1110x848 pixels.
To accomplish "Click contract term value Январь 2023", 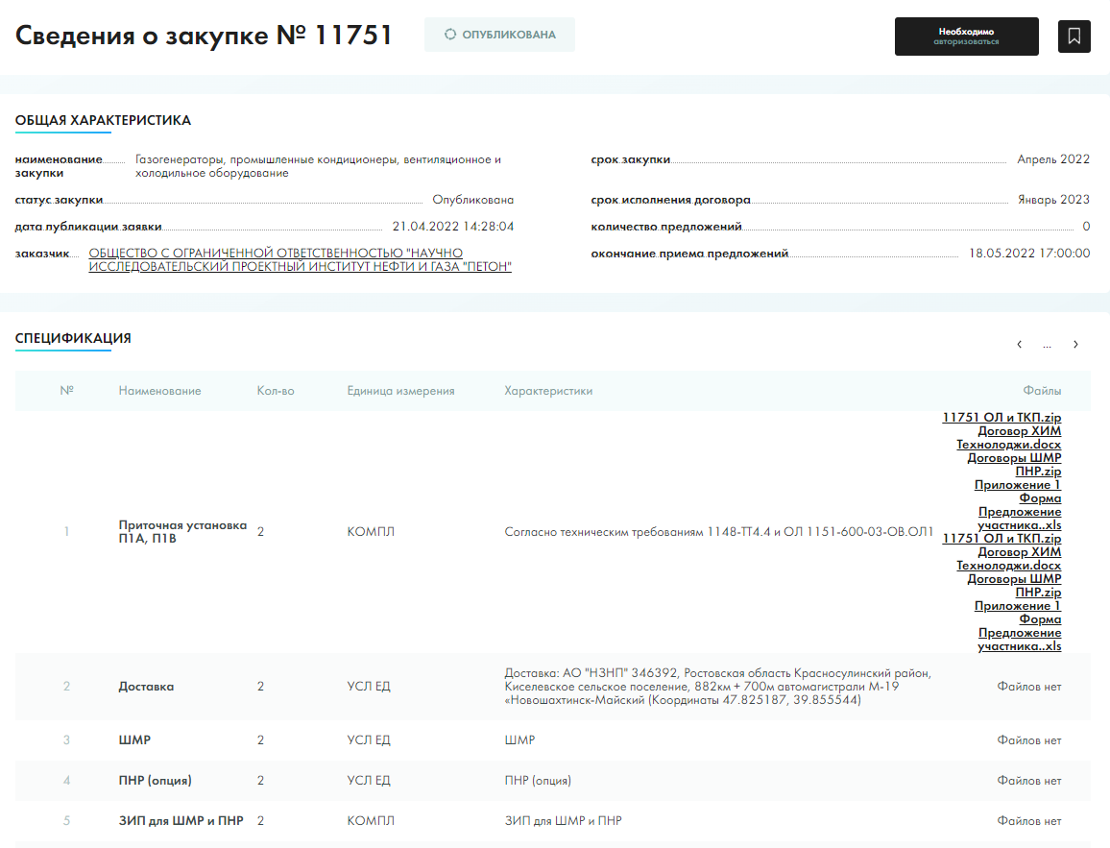I will (x=1053, y=200).
